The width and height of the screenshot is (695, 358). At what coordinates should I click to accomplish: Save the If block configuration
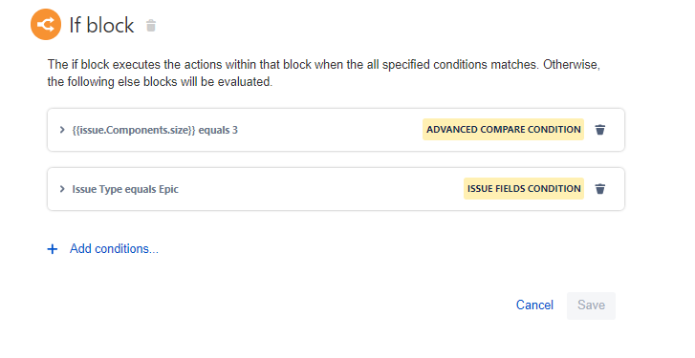(591, 305)
